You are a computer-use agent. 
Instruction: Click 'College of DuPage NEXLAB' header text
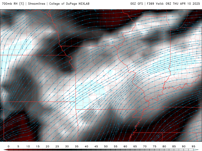[x=69, y=4]
